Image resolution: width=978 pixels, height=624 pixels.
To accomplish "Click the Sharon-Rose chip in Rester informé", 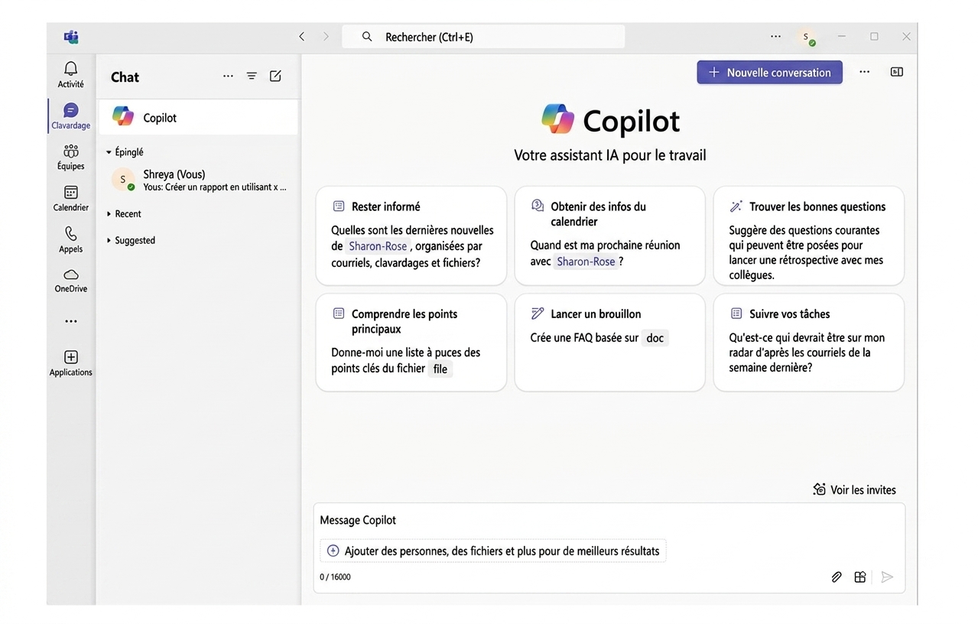I will click(378, 246).
